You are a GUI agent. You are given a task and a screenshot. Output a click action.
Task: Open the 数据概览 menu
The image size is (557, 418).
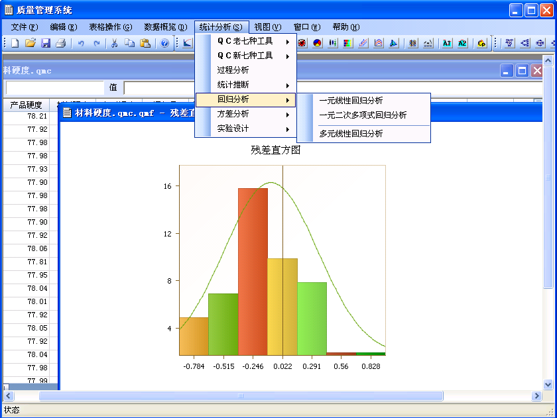point(165,27)
